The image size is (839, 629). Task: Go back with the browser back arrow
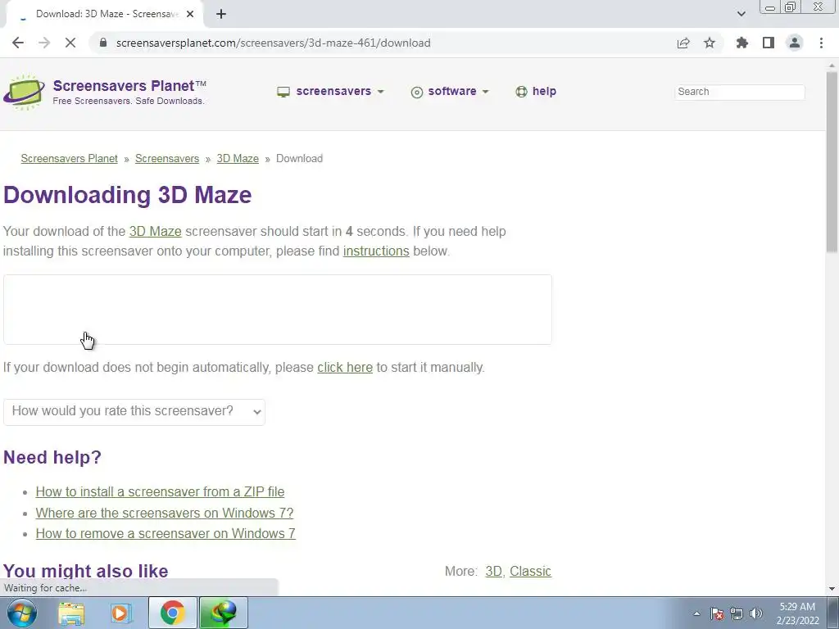pos(18,43)
